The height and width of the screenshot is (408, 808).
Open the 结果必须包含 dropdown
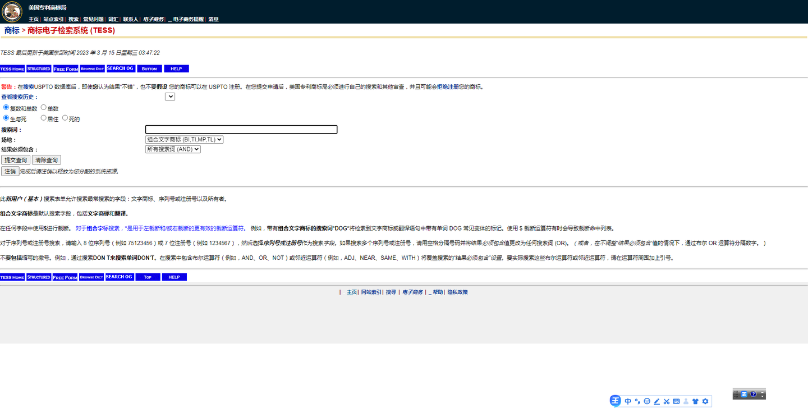pos(173,149)
